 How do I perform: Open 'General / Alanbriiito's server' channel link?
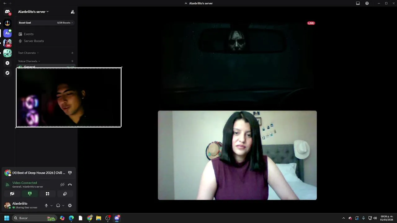pos(28,187)
